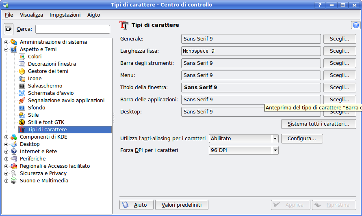Screen dimensions: 362x216
Task: Click inside the Cerca search field
Action: (72, 29)
